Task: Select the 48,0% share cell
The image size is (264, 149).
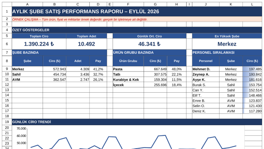Action: (177, 69)
